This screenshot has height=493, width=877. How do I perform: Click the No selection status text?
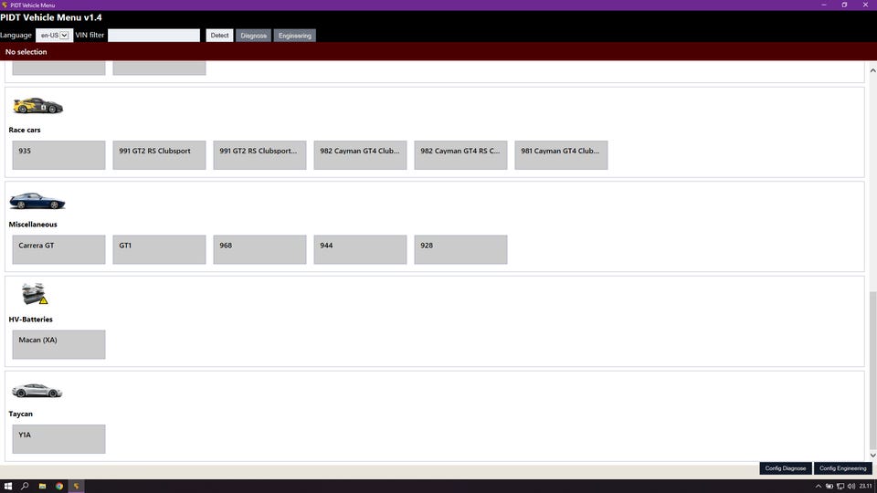(x=26, y=52)
